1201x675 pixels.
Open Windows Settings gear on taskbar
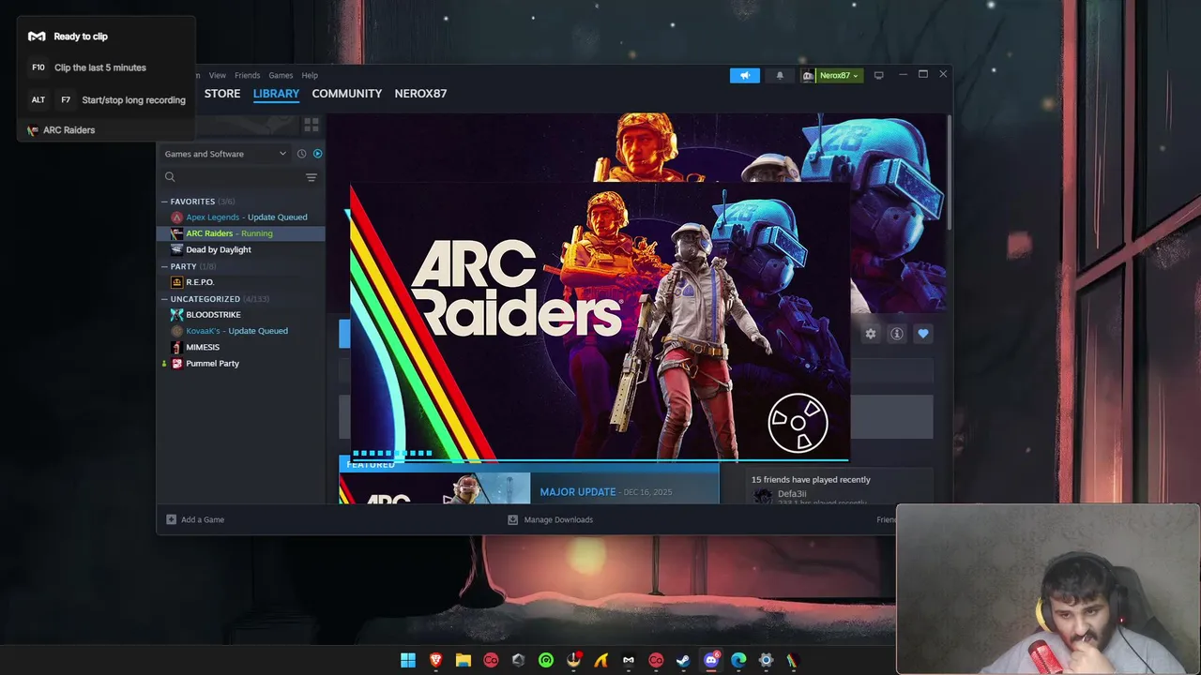[766, 661]
